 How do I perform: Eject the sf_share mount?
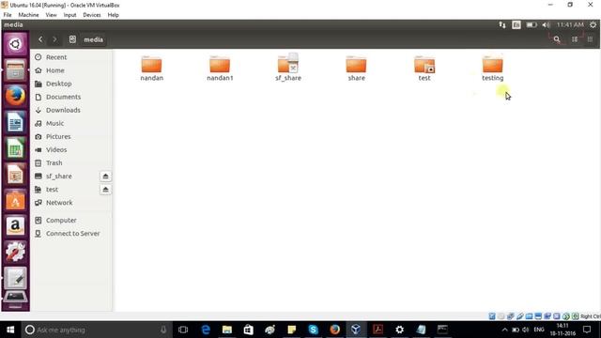[105, 177]
